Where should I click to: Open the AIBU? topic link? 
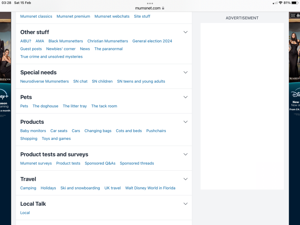(x=25, y=41)
